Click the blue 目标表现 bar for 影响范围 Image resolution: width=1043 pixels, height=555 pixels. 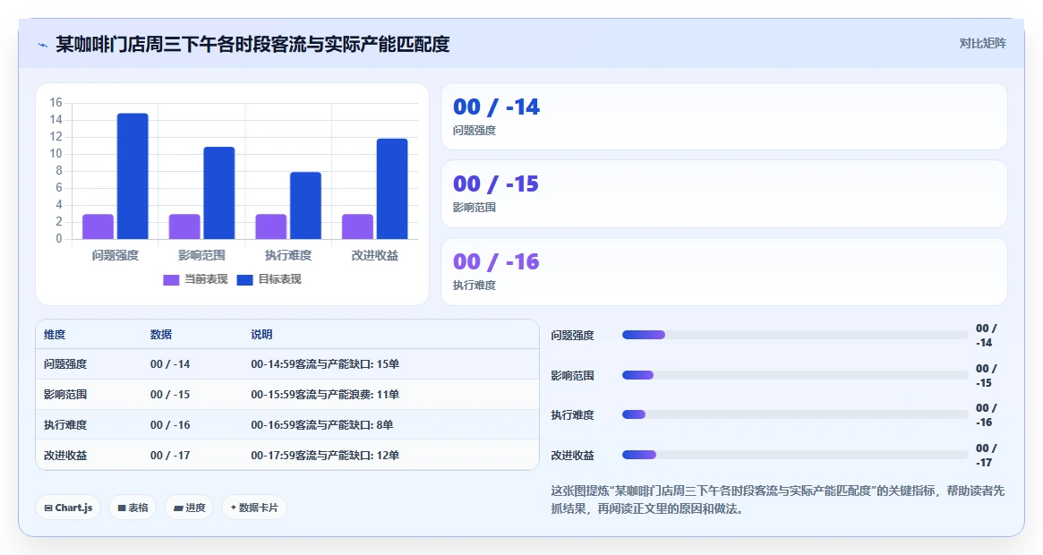[218, 193]
